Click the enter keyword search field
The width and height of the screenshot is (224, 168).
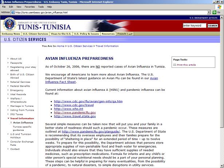pos(194,26)
